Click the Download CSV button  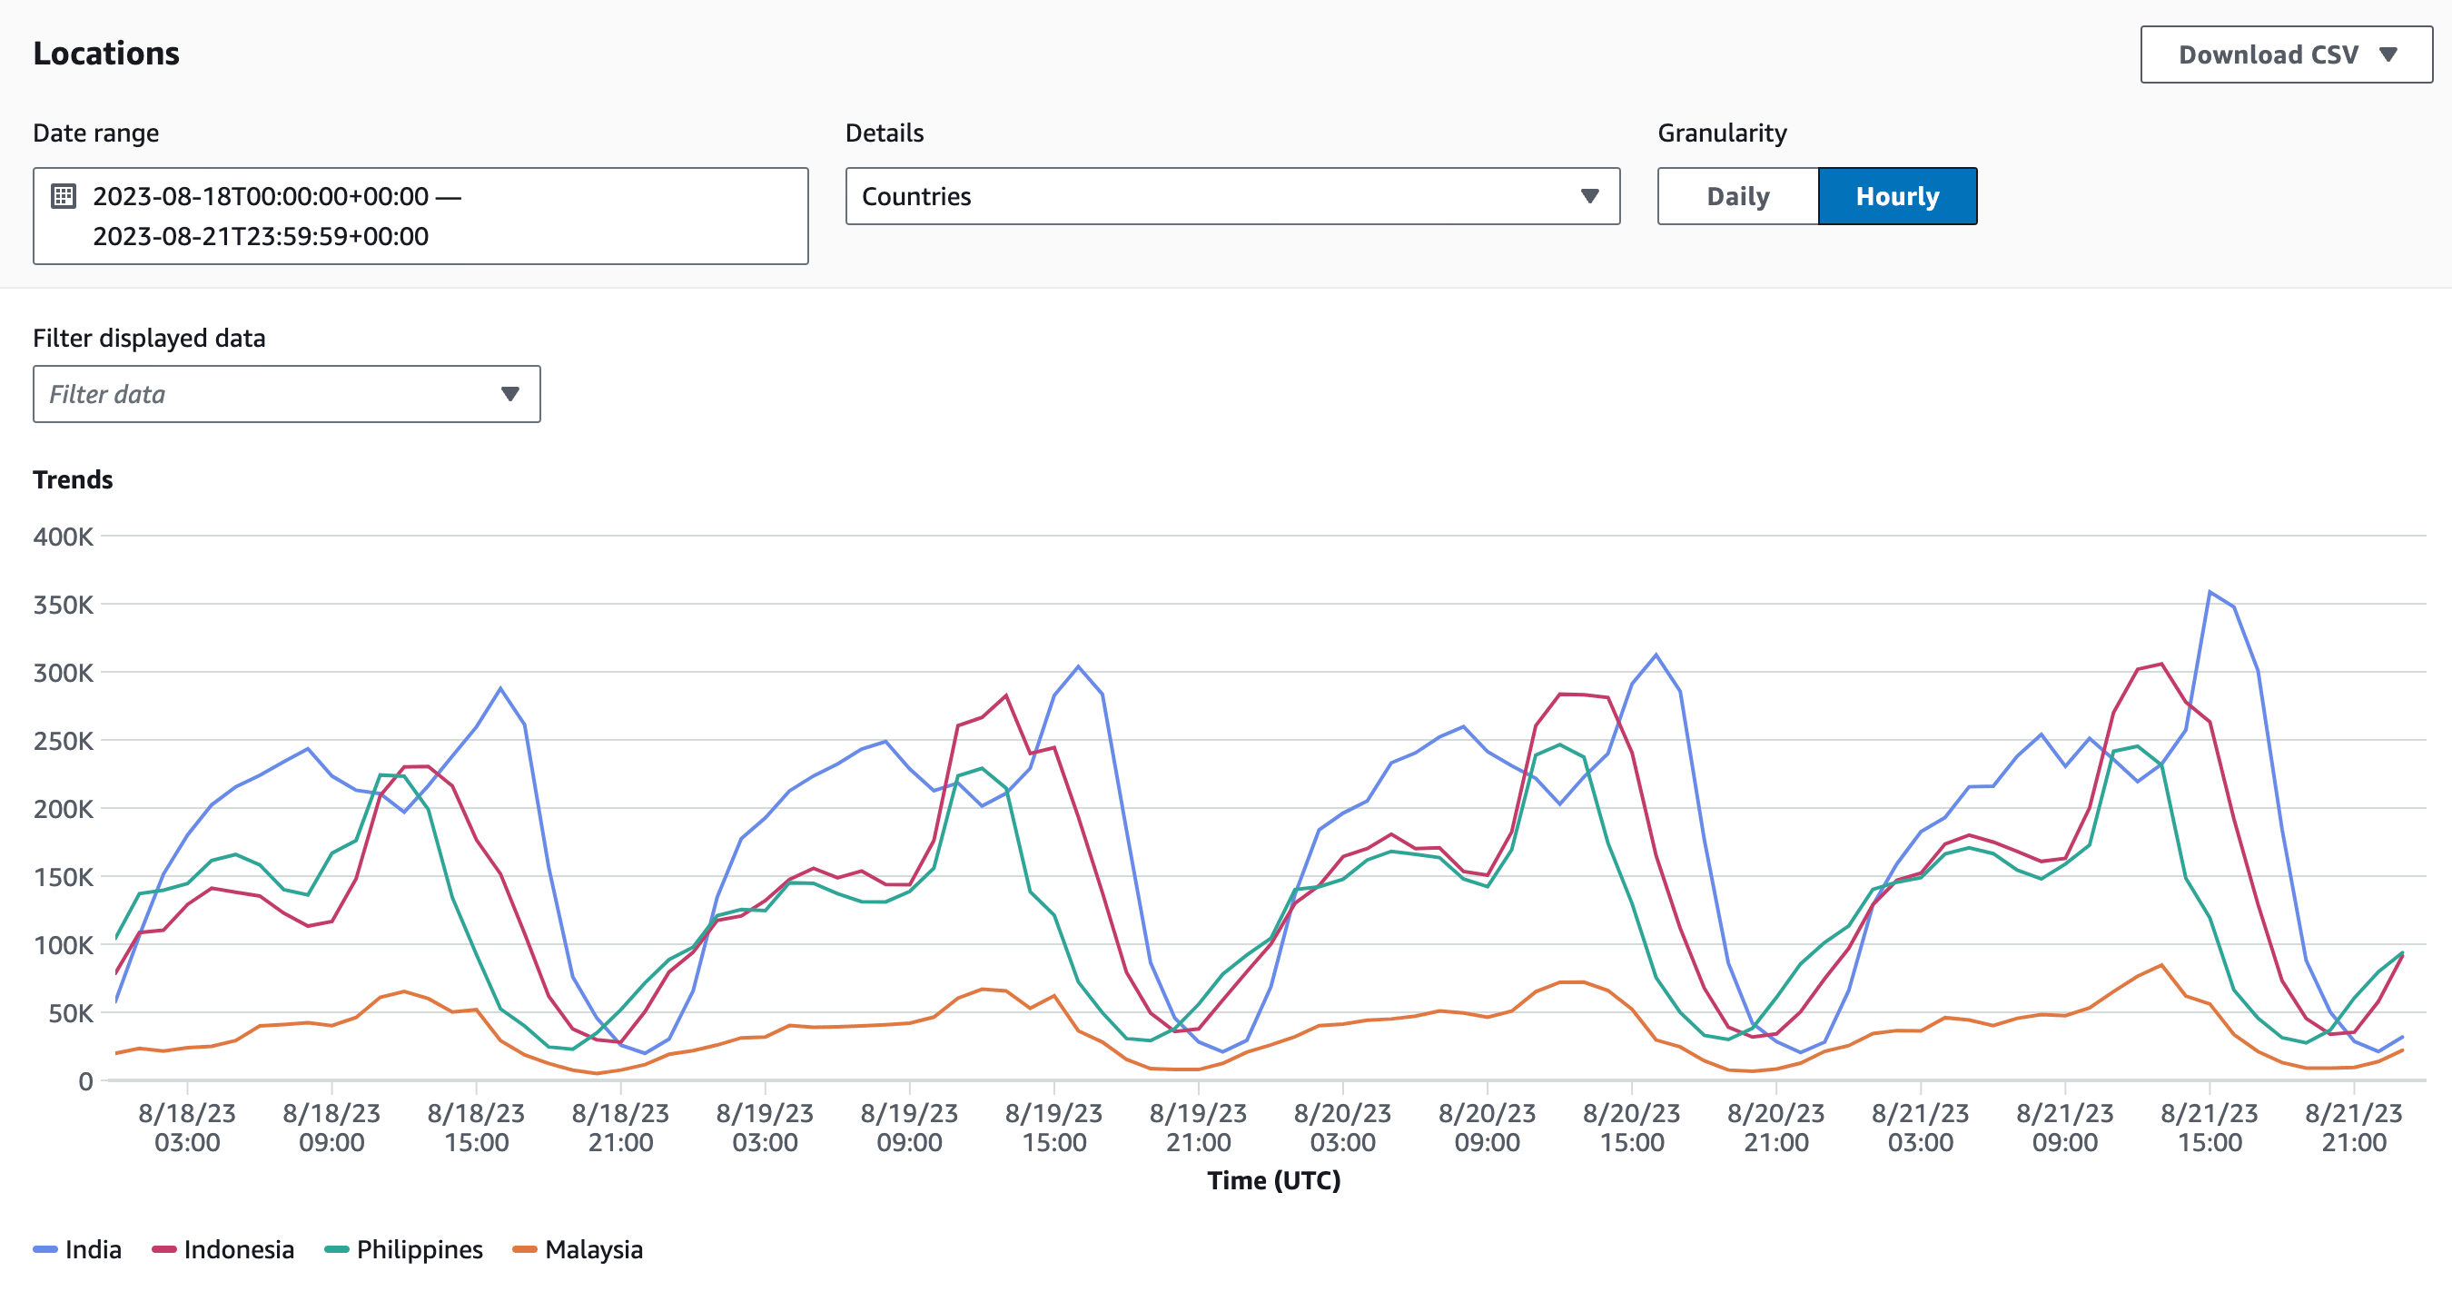(x=2287, y=55)
